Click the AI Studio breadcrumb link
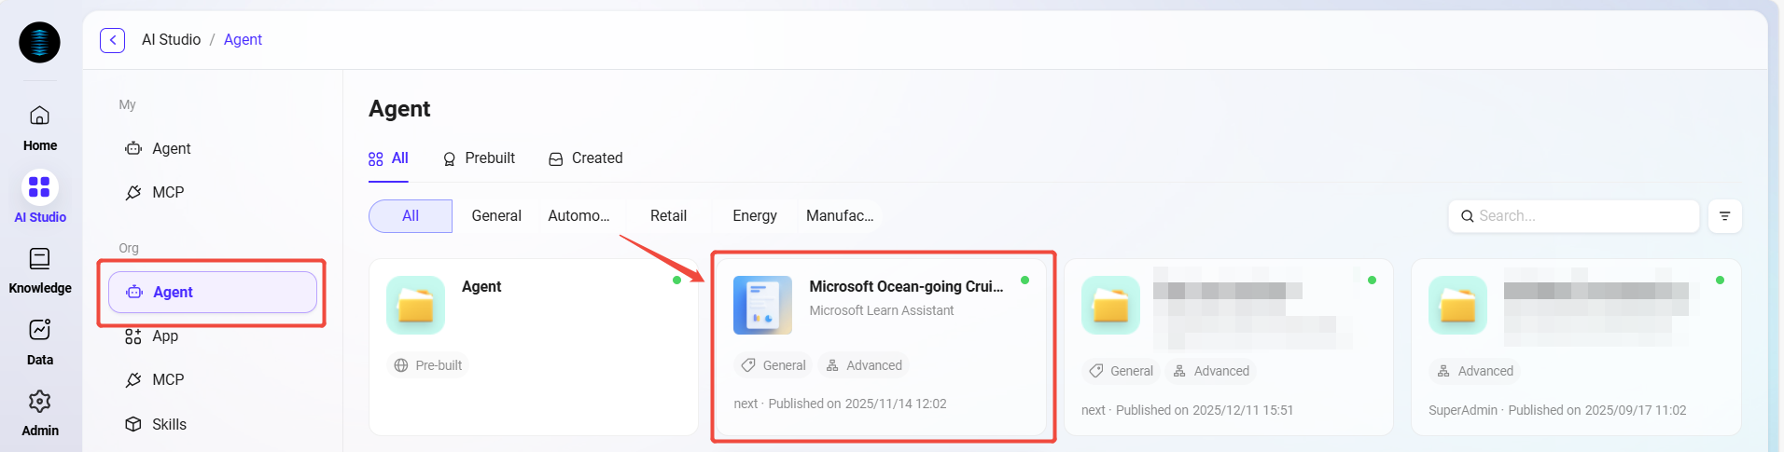Image resolution: width=1784 pixels, height=452 pixels. (171, 40)
